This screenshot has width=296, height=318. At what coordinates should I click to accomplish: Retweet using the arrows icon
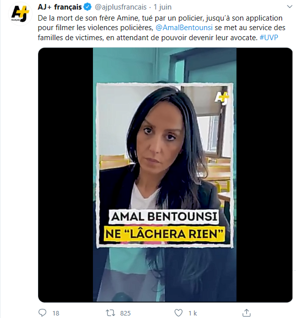(x=111, y=313)
